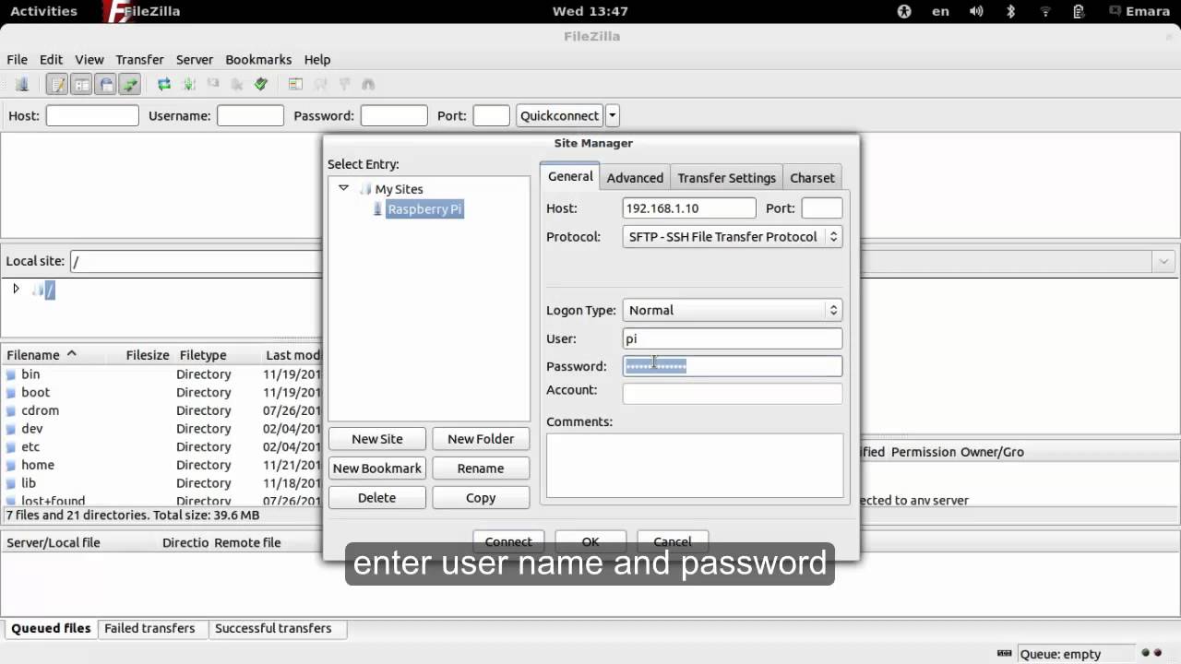Open the Bookmarks menu
The image size is (1181, 664).
(258, 59)
